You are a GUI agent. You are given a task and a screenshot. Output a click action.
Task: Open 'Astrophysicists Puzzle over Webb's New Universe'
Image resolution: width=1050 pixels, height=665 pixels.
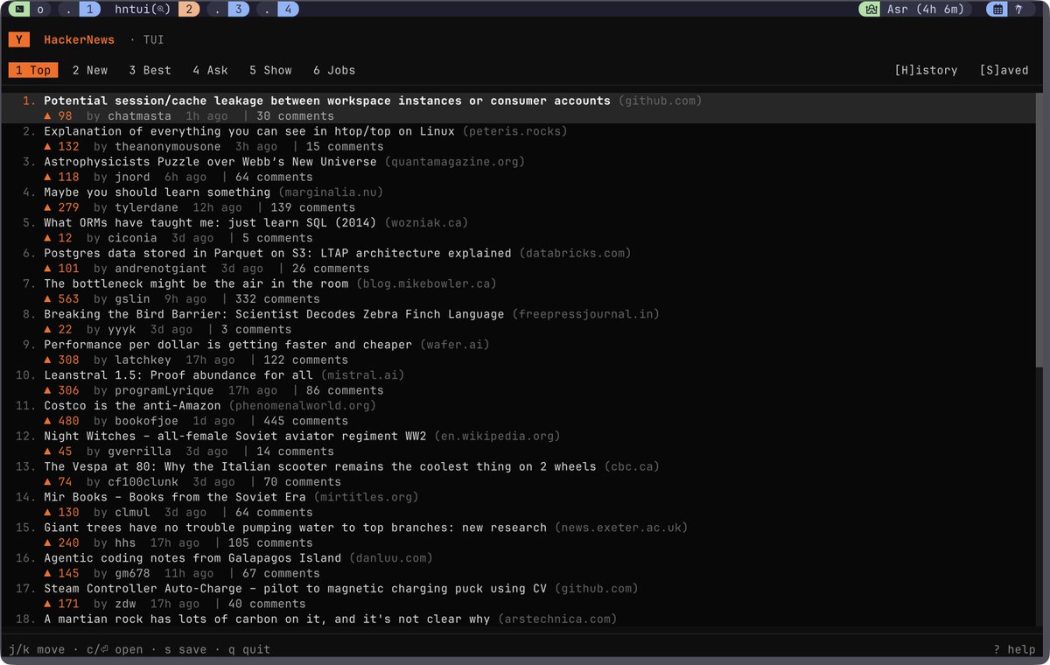[x=210, y=162]
